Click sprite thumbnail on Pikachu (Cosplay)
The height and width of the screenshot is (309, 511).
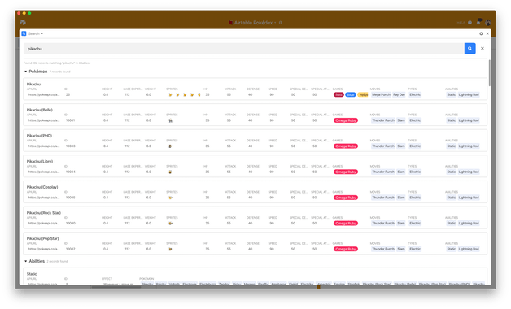tap(170, 198)
